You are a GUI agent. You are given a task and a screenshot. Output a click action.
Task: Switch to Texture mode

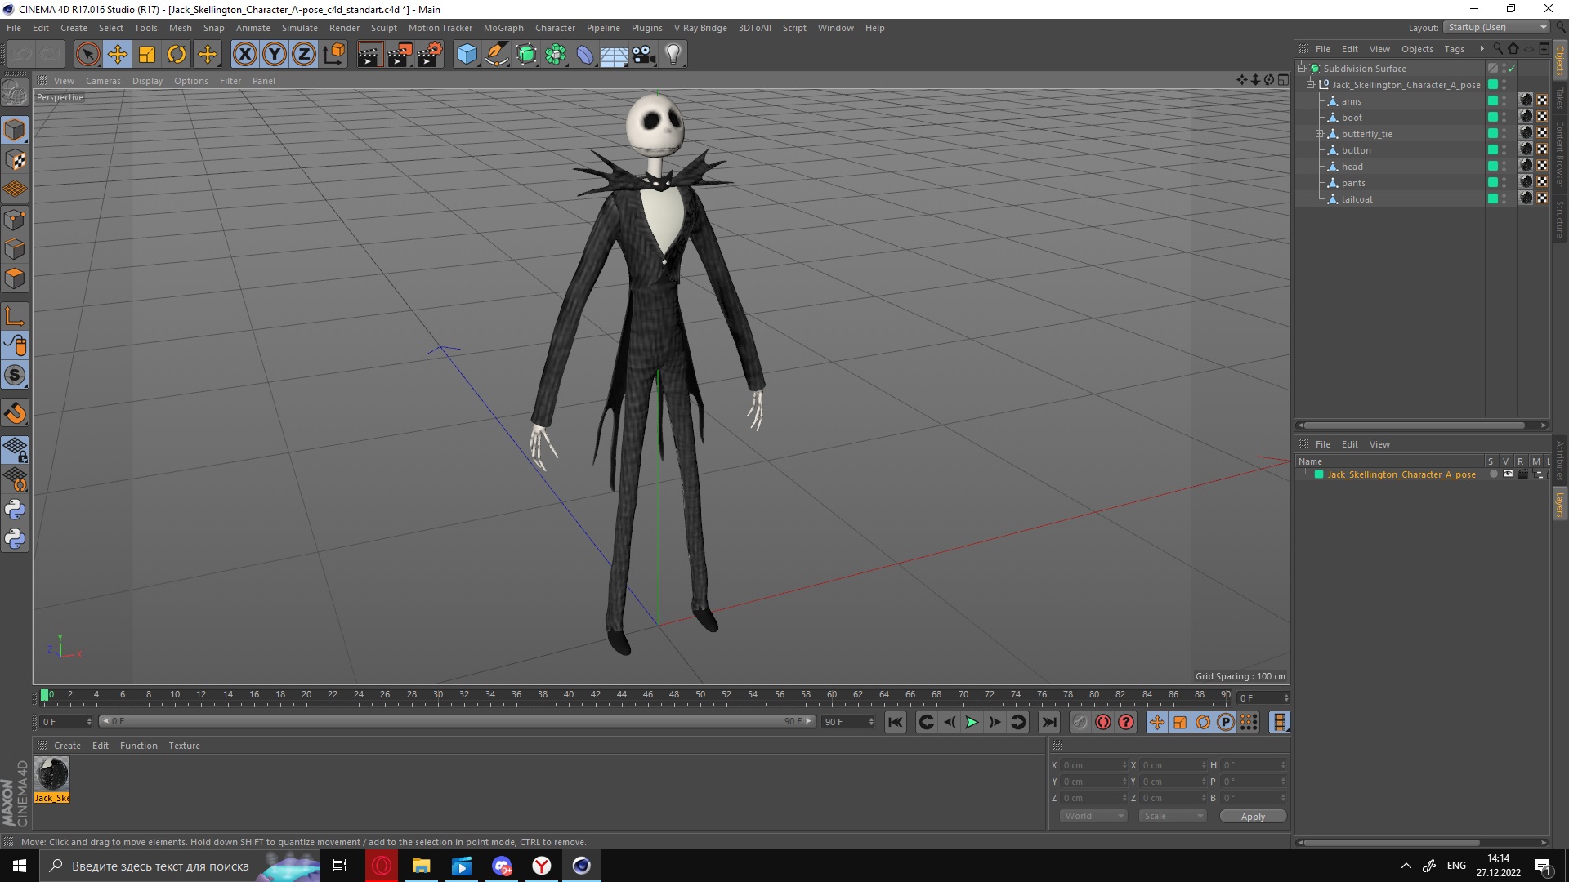click(x=15, y=160)
